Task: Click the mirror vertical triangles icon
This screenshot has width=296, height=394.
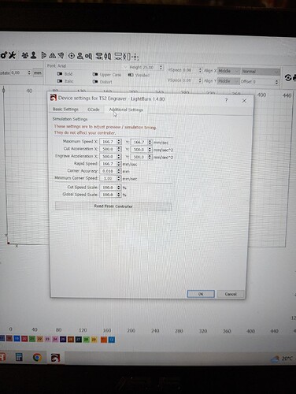Action: pyautogui.click(x=53, y=55)
